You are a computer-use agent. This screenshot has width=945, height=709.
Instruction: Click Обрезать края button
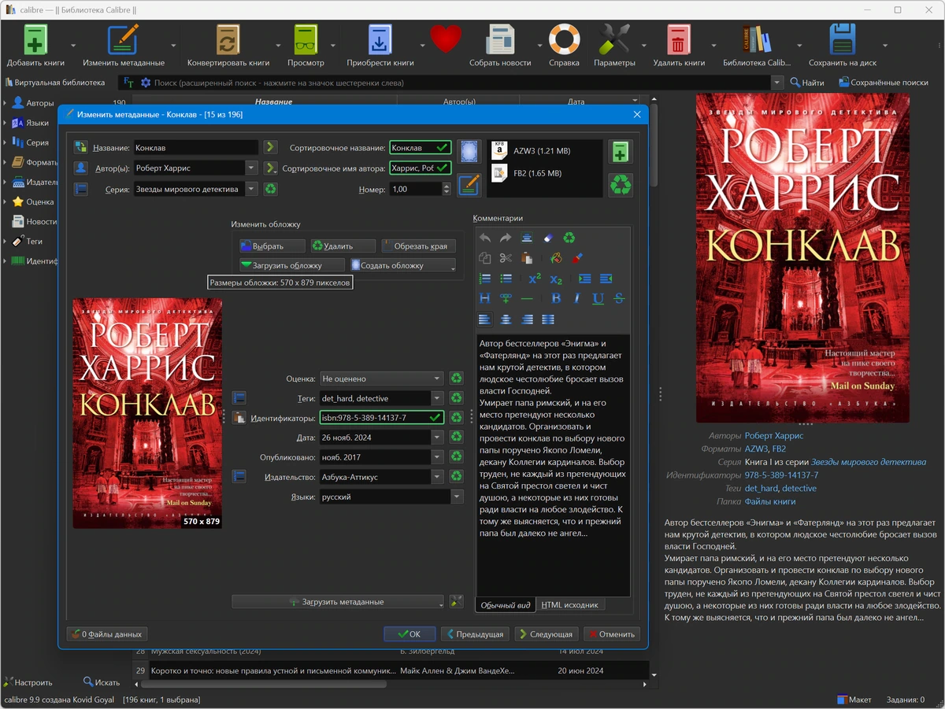(419, 246)
